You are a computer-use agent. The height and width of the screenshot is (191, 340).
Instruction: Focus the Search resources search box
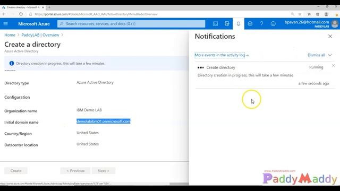pos(131,24)
